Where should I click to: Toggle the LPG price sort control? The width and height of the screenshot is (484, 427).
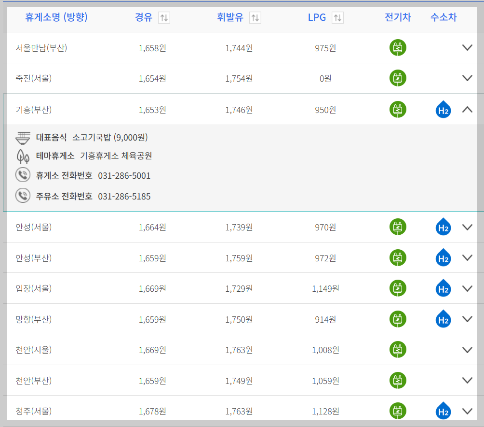[337, 18]
